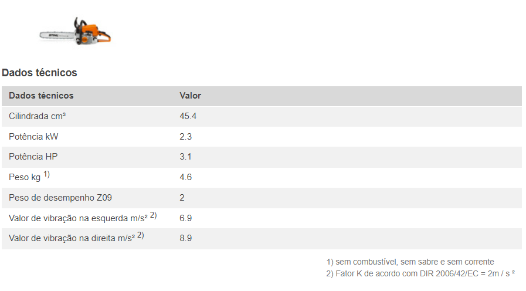
Task: Click the "Potência HP" row label
Action: tap(33, 157)
